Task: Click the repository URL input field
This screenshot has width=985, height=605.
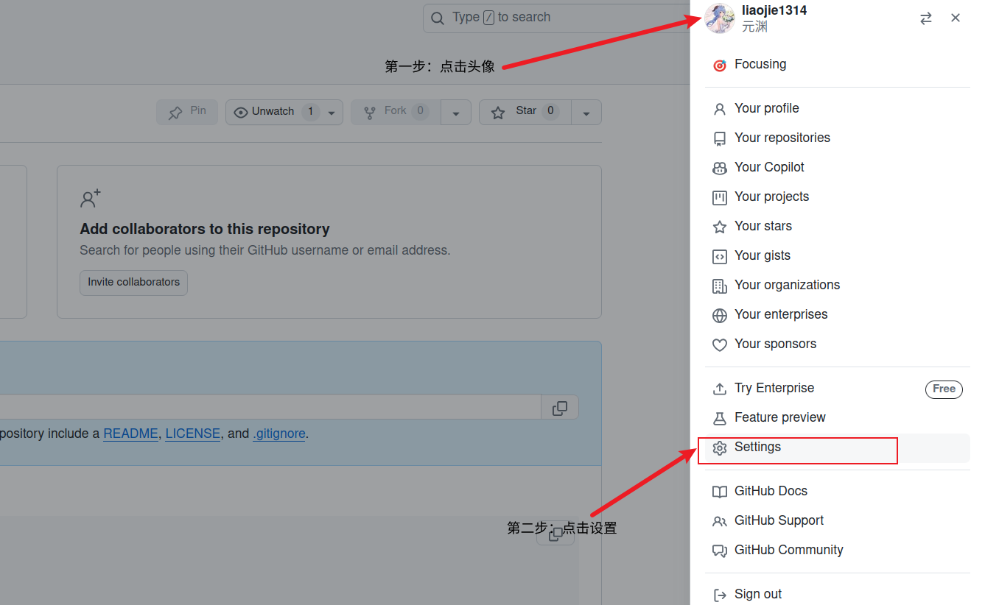Action: [270, 407]
